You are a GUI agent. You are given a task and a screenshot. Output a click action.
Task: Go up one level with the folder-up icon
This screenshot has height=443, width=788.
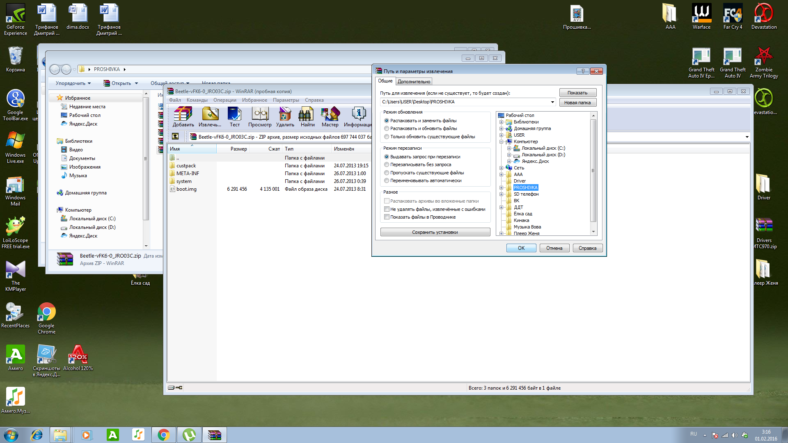[x=175, y=137]
